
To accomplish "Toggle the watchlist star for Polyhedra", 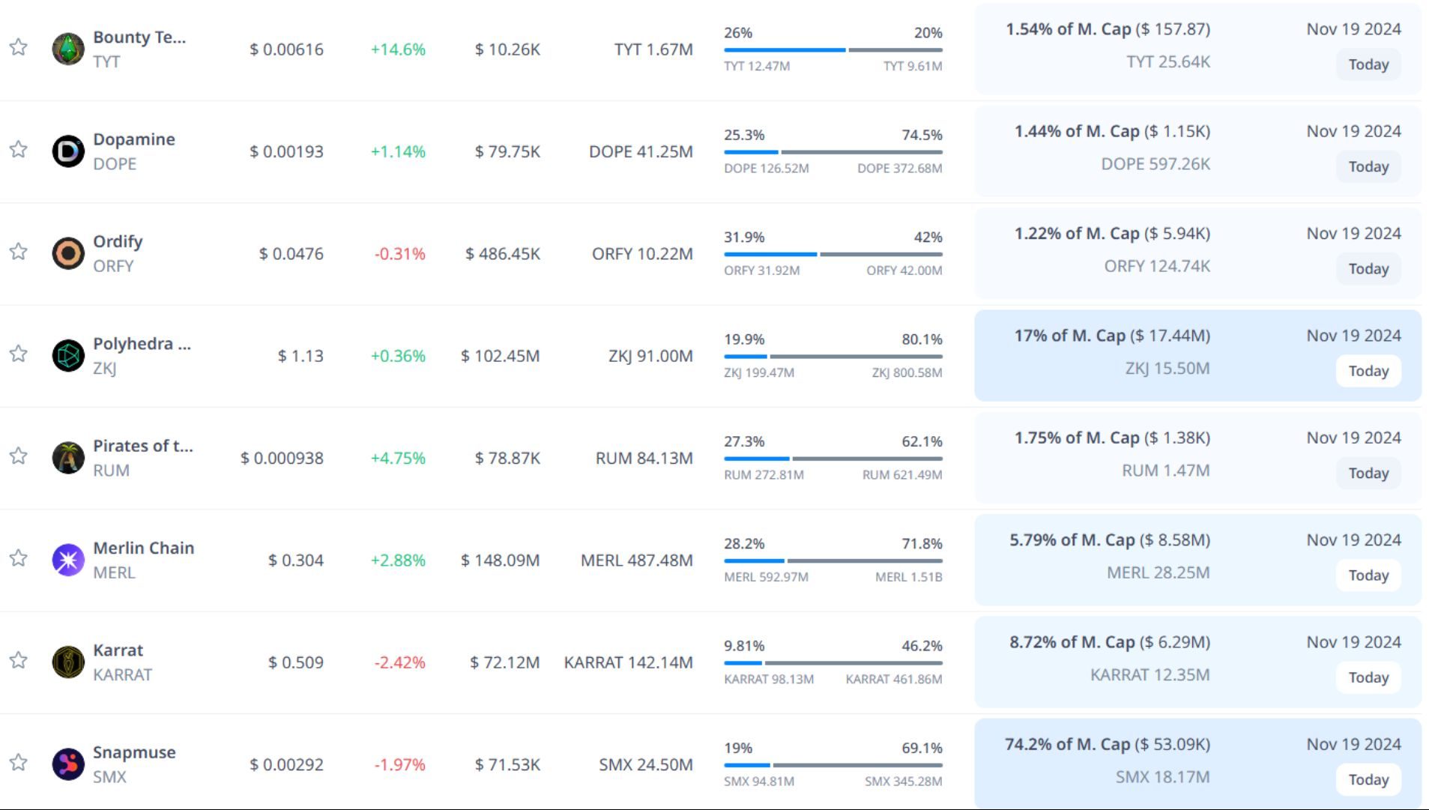I will (19, 354).
